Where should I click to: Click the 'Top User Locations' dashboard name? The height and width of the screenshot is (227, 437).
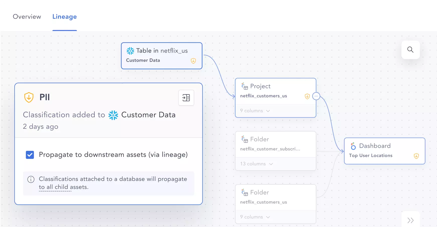point(371,156)
